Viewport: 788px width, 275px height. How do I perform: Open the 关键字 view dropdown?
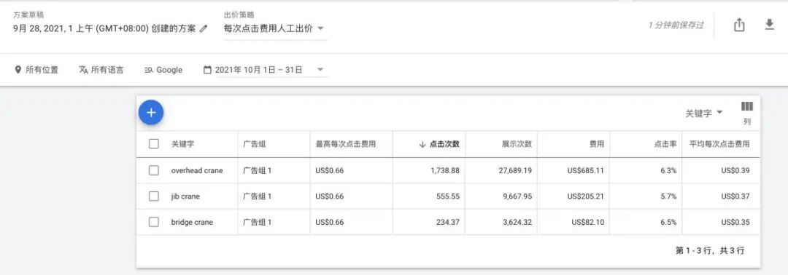(x=704, y=113)
